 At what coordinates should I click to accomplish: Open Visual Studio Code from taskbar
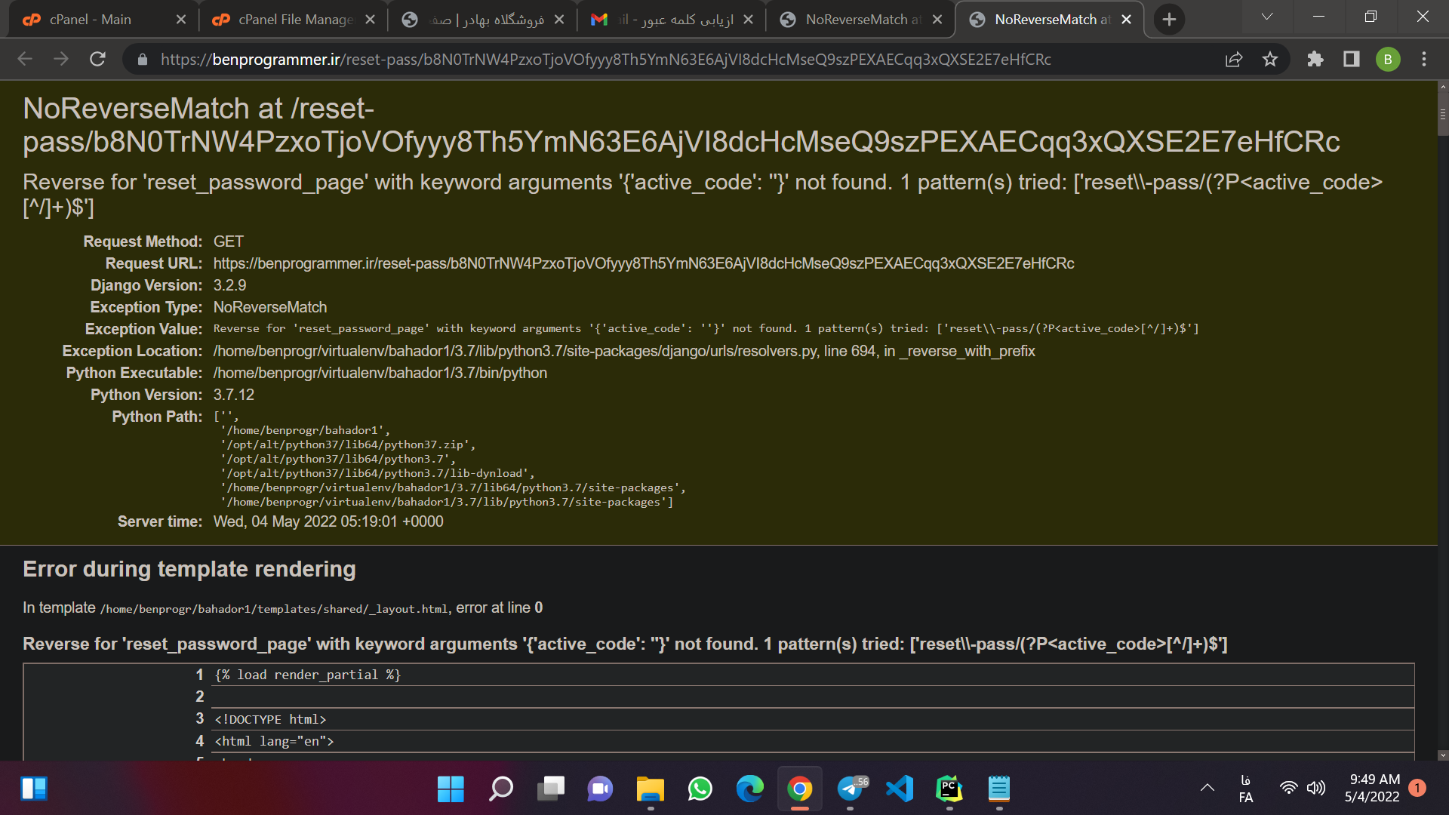tap(899, 789)
